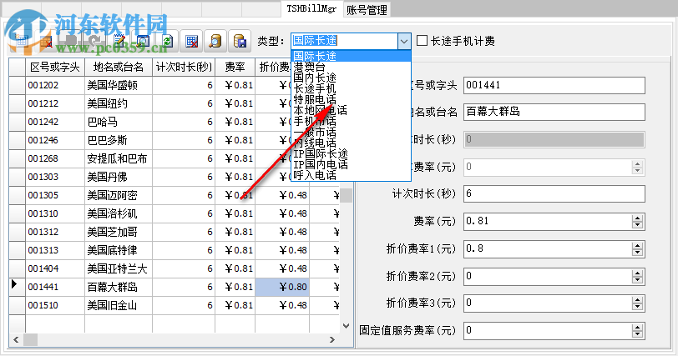Click the greyed-out undo icon
The width and height of the screenshot is (678, 356).
[94, 42]
